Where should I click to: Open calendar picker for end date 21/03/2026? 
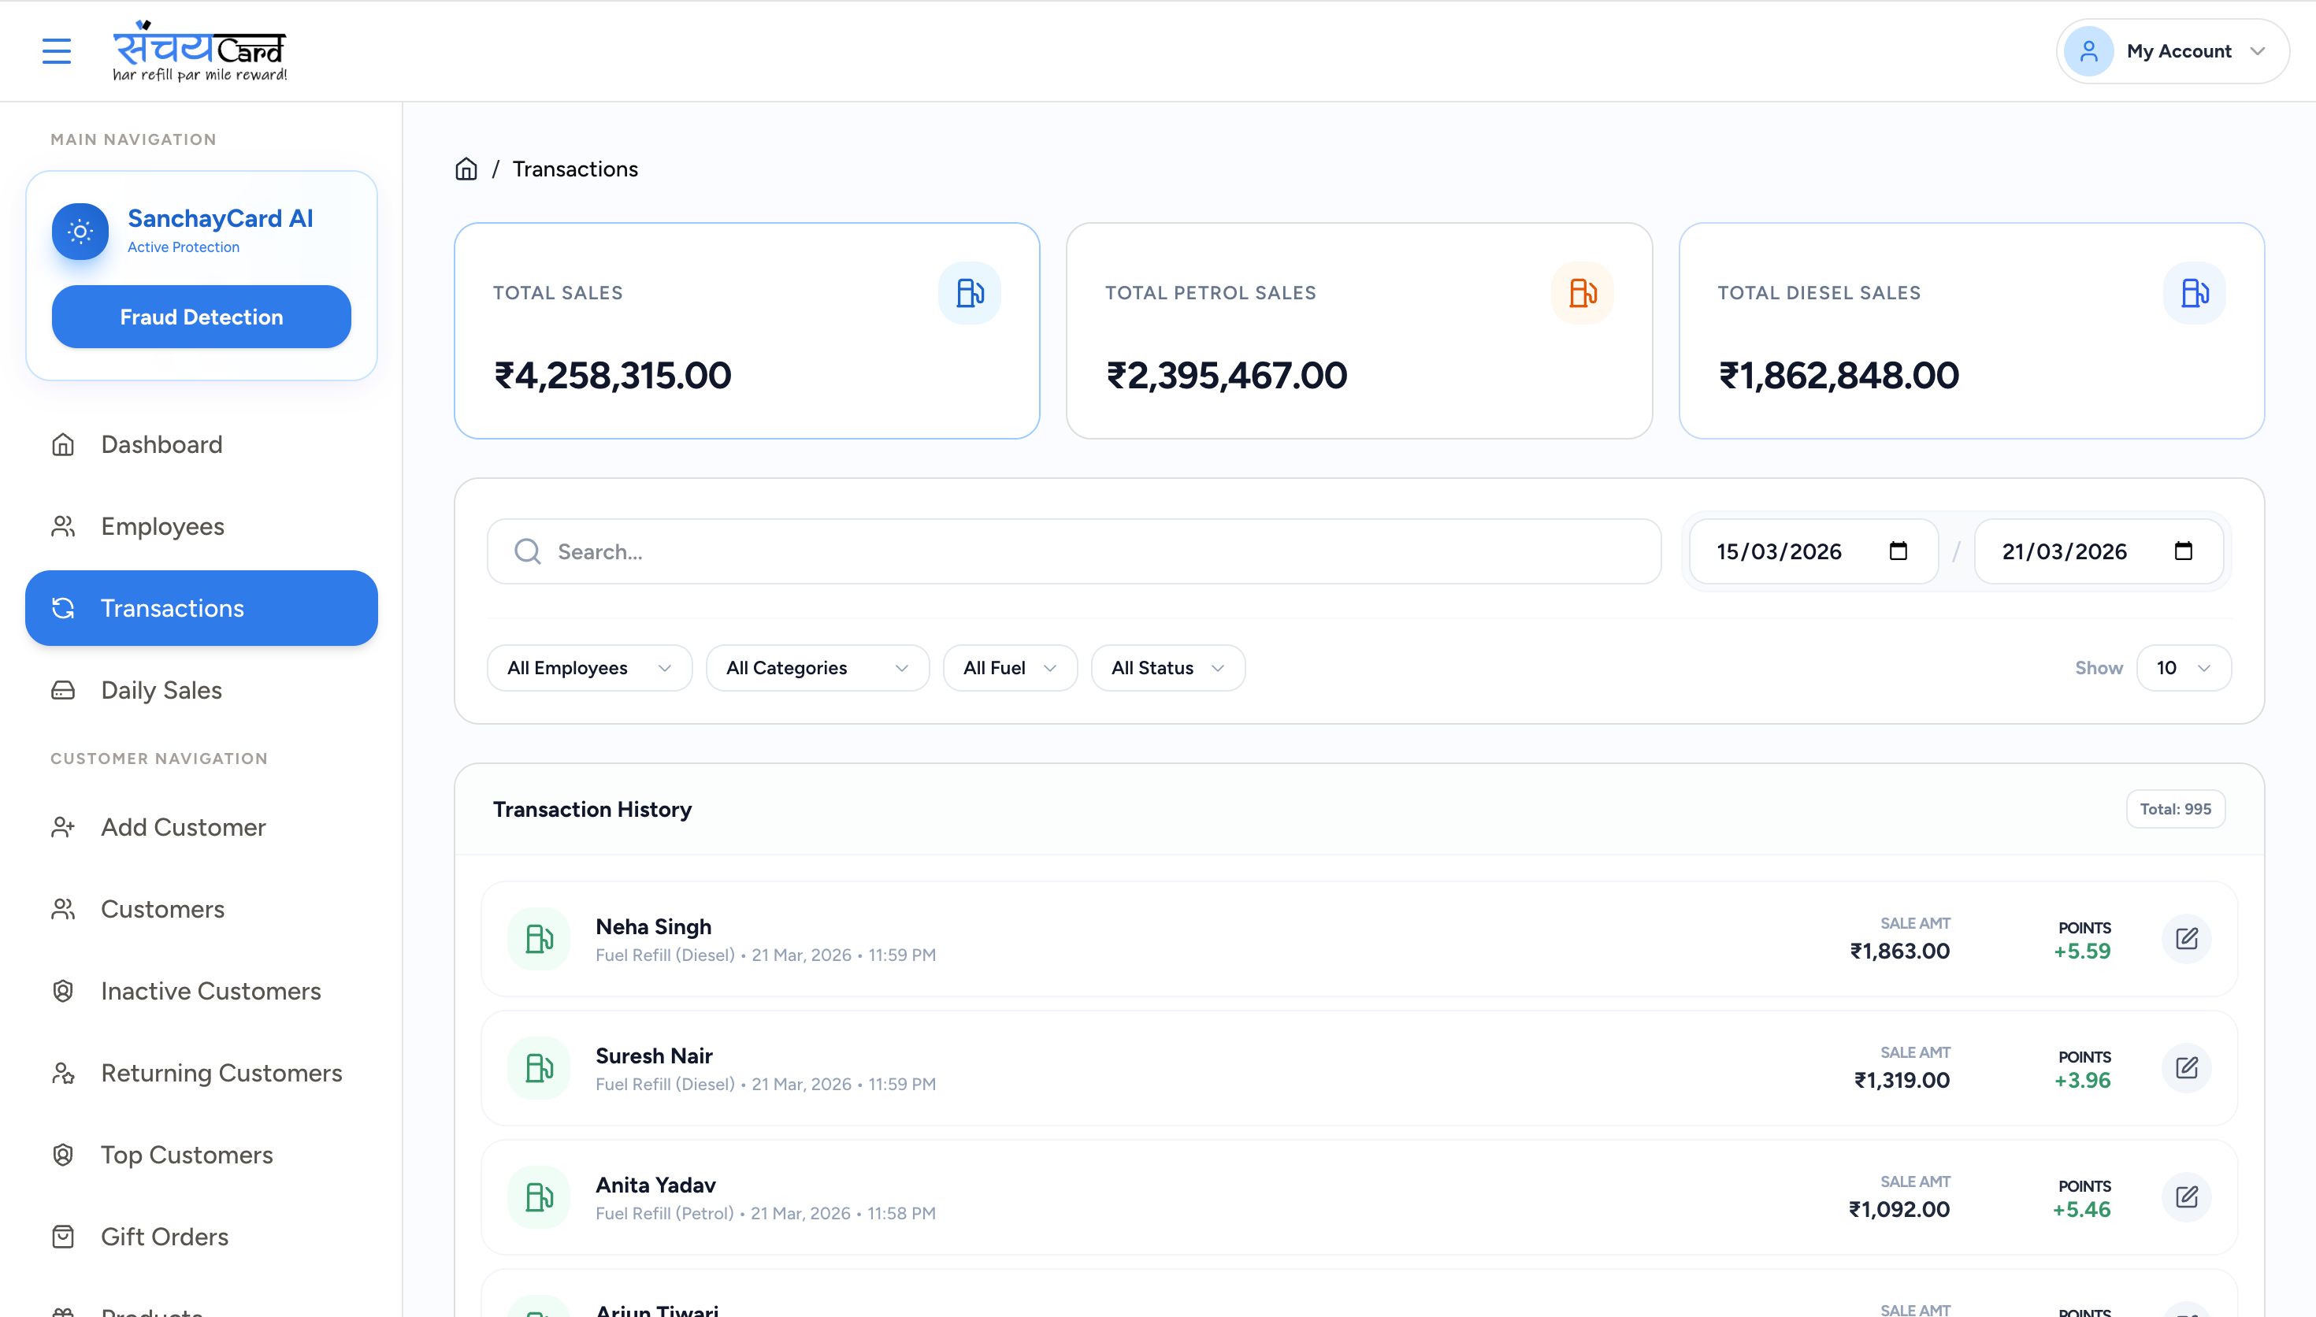point(2183,551)
